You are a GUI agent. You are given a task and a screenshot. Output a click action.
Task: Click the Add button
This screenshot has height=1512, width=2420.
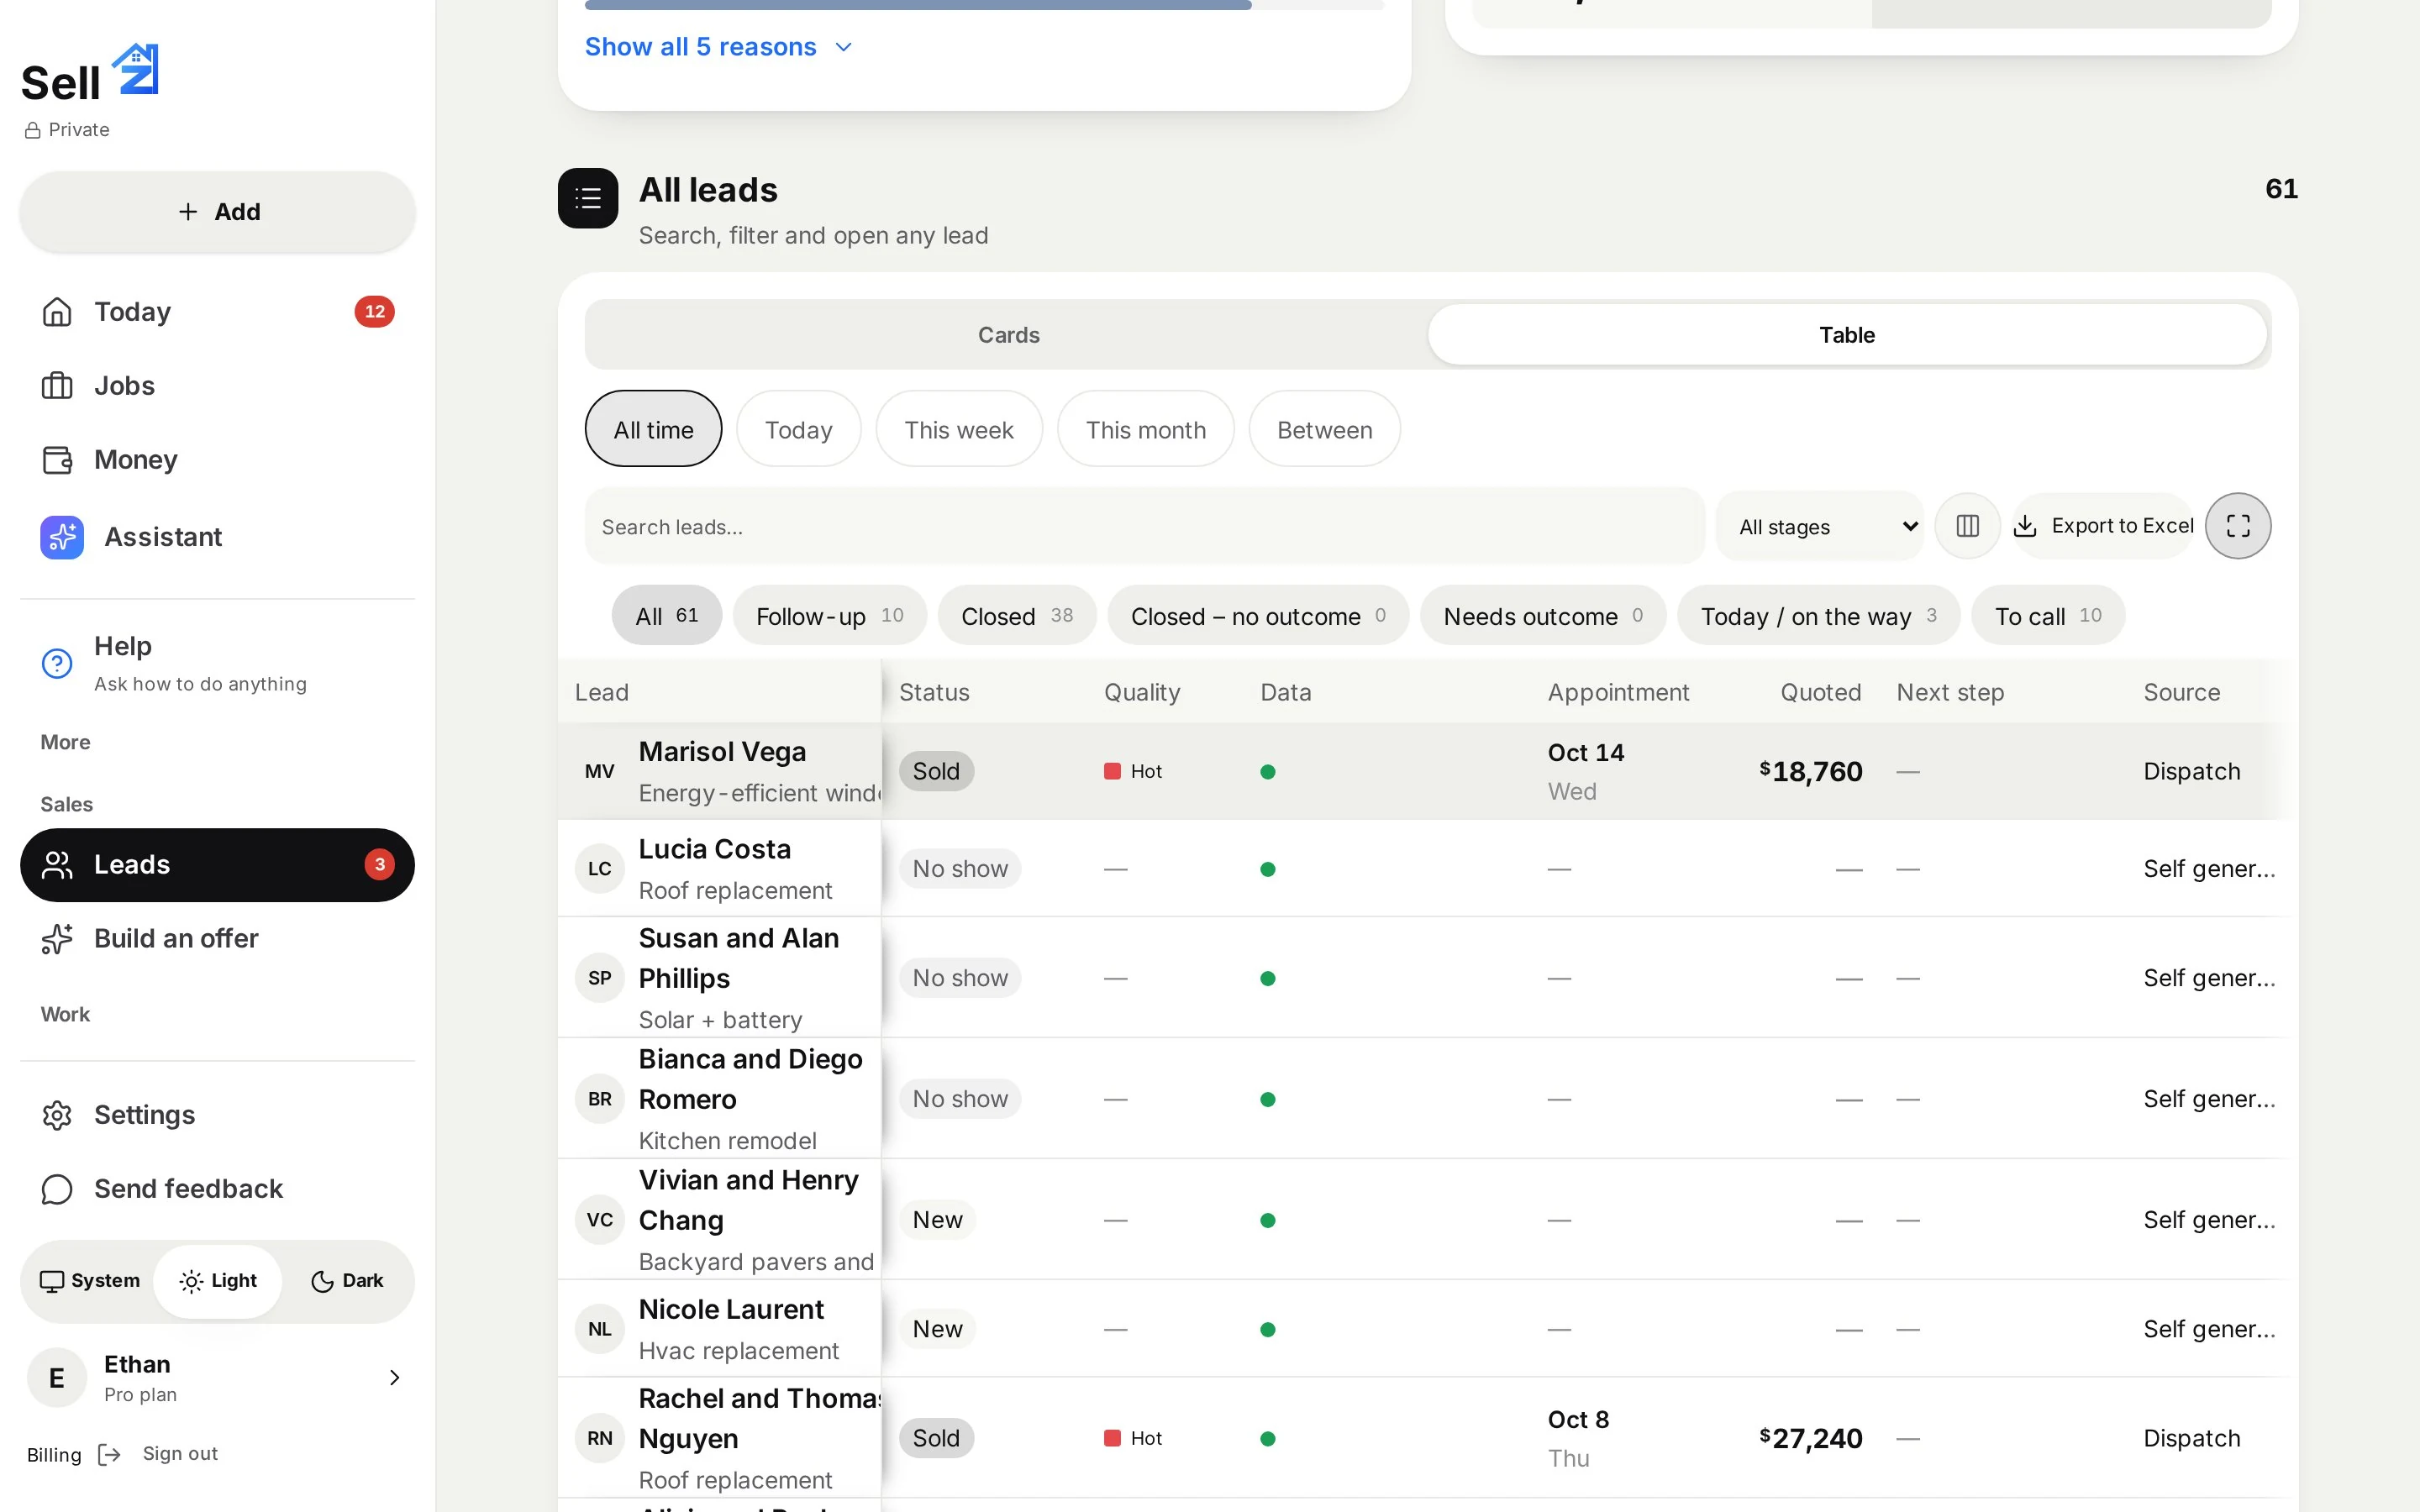(x=218, y=212)
